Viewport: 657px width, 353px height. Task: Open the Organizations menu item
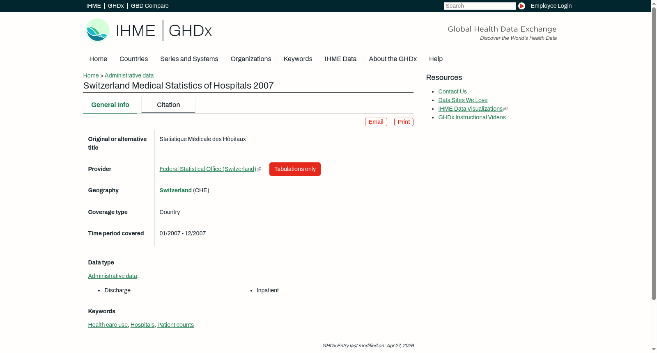pyautogui.click(x=251, y=59)
